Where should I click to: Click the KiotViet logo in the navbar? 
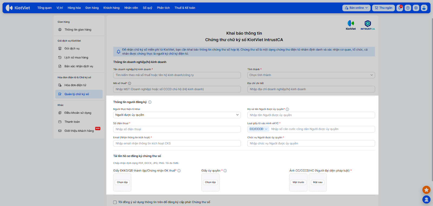point(18,8)
